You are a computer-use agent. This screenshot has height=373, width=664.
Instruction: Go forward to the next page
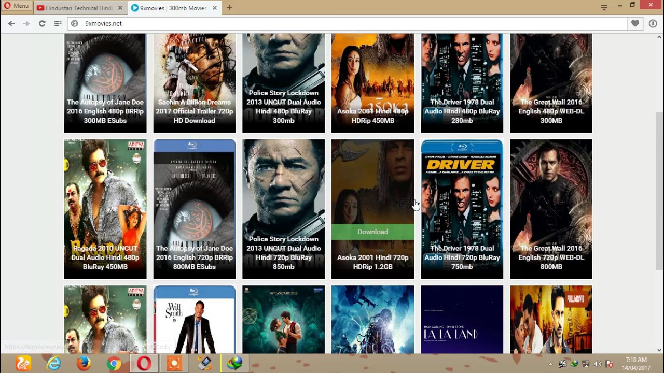pos(26,23)
